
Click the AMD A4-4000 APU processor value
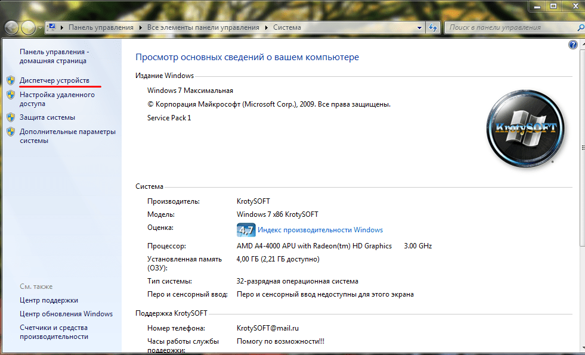[314, 246]
